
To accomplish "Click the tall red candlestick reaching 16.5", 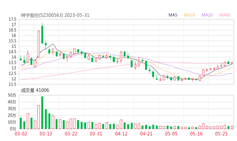I will pyautogui.click(x=39, y=44).
